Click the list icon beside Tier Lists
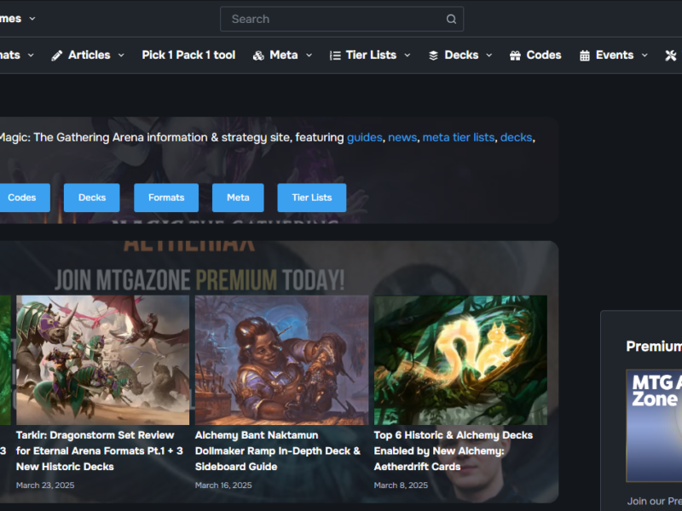 (x=335, y=55)
